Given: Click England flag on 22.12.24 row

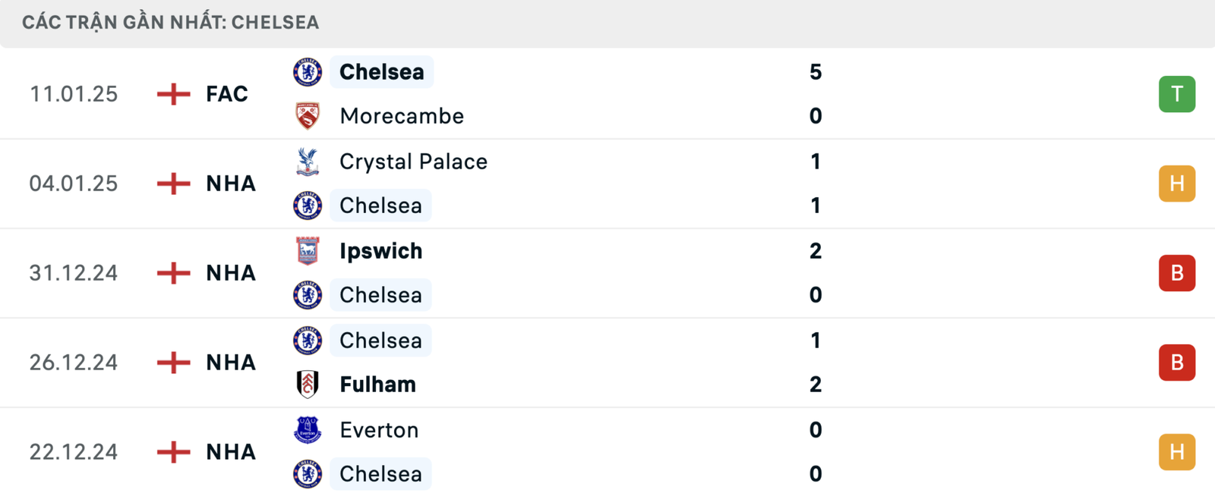Looking at the screenshot, I should coord(173,452).
